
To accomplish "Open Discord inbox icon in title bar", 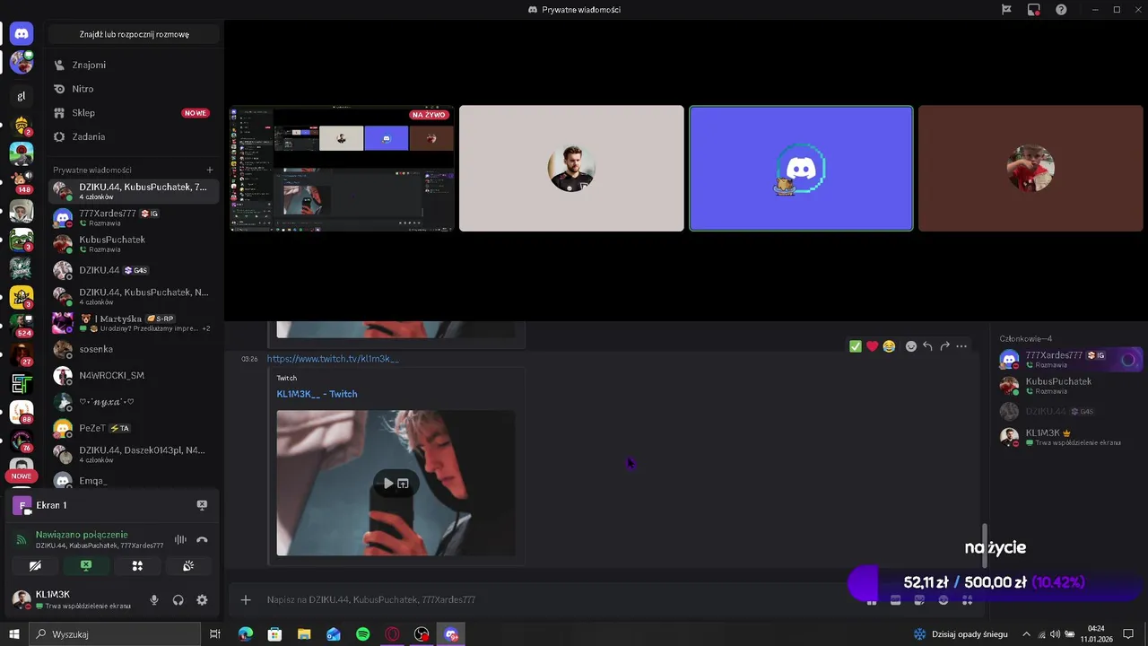I will [x=1034, y=10].
